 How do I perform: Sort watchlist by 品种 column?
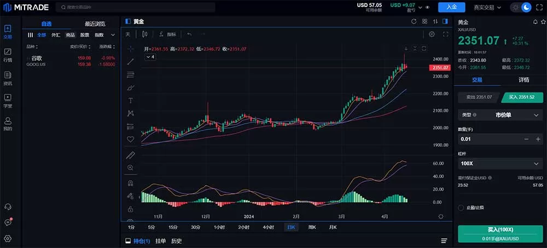click(32, 46)
